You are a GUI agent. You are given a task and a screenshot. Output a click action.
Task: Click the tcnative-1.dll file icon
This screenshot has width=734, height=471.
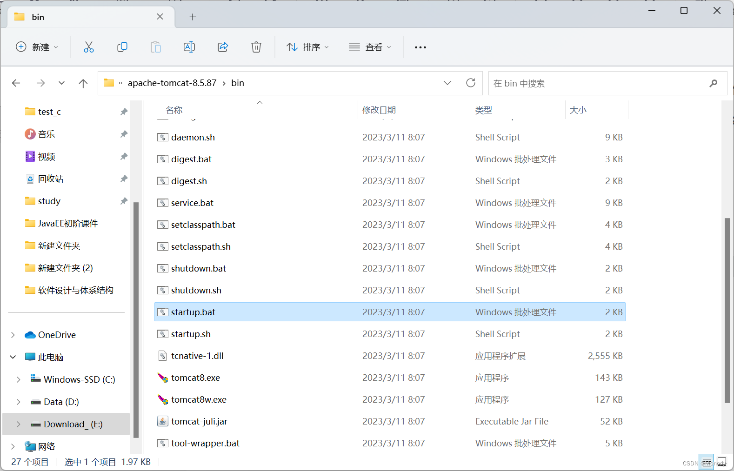tap(163, 356)
